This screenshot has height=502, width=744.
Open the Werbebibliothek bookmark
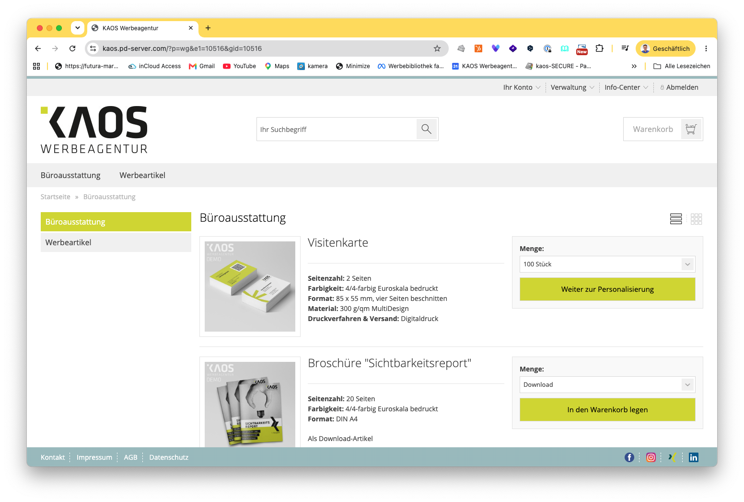pos(411,66)
